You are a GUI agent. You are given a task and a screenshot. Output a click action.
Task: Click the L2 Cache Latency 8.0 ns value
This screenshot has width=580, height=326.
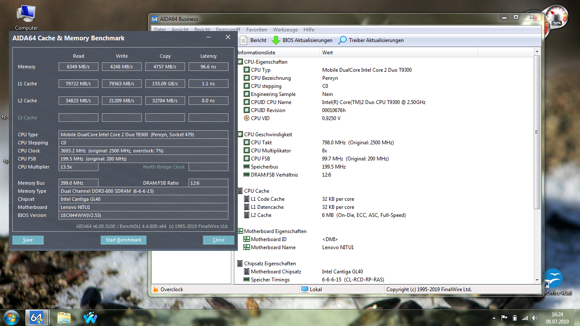tap(208, 101)
